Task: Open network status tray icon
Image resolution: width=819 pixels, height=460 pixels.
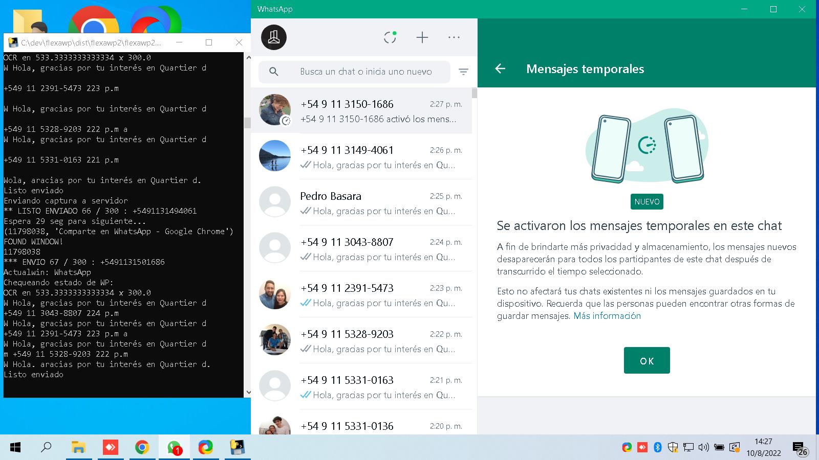Action: (x=688, y=448)
